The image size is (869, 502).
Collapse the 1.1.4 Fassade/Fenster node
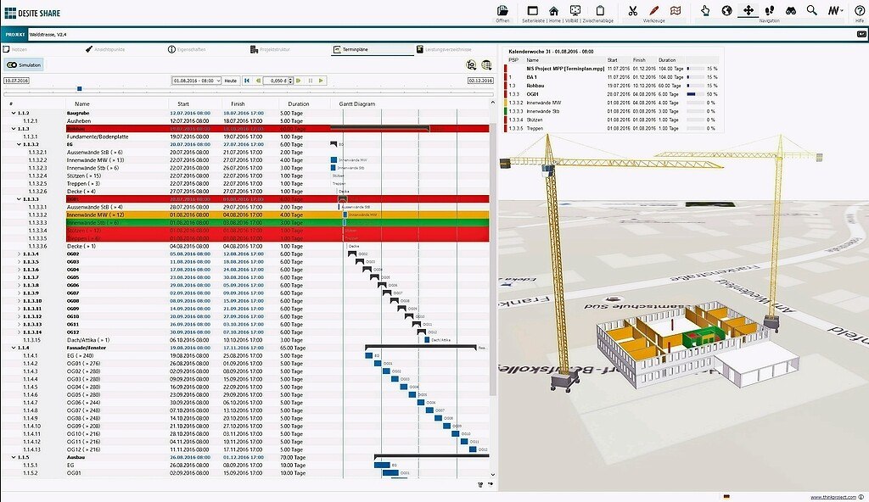pyautogui.click(x=14, y=348)
